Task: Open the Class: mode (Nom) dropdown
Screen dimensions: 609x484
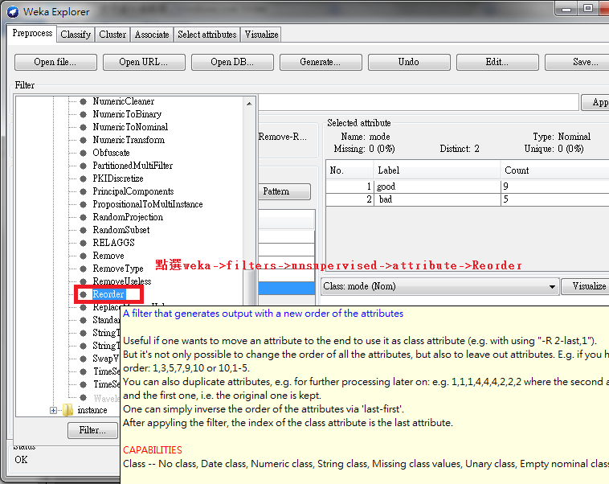Action: pos(440,286)
